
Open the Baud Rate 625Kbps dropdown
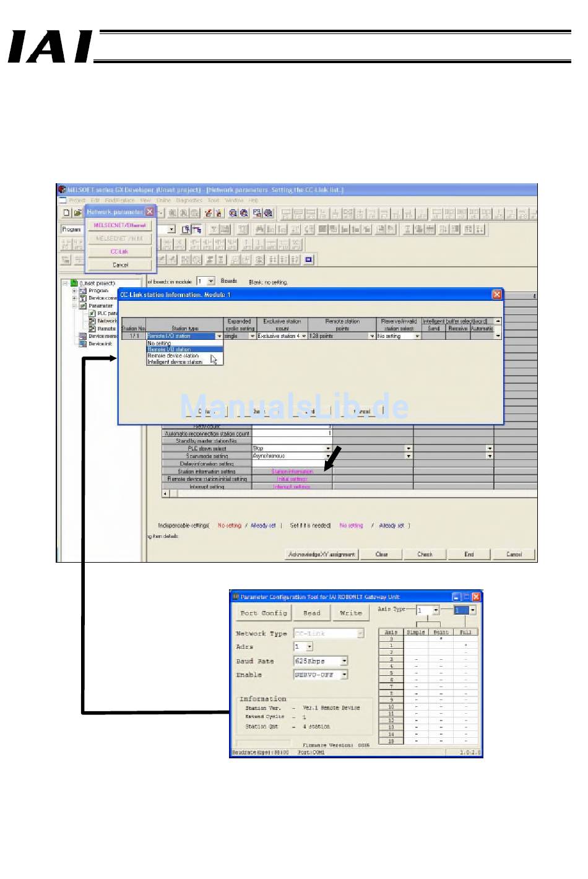[344, 661]
